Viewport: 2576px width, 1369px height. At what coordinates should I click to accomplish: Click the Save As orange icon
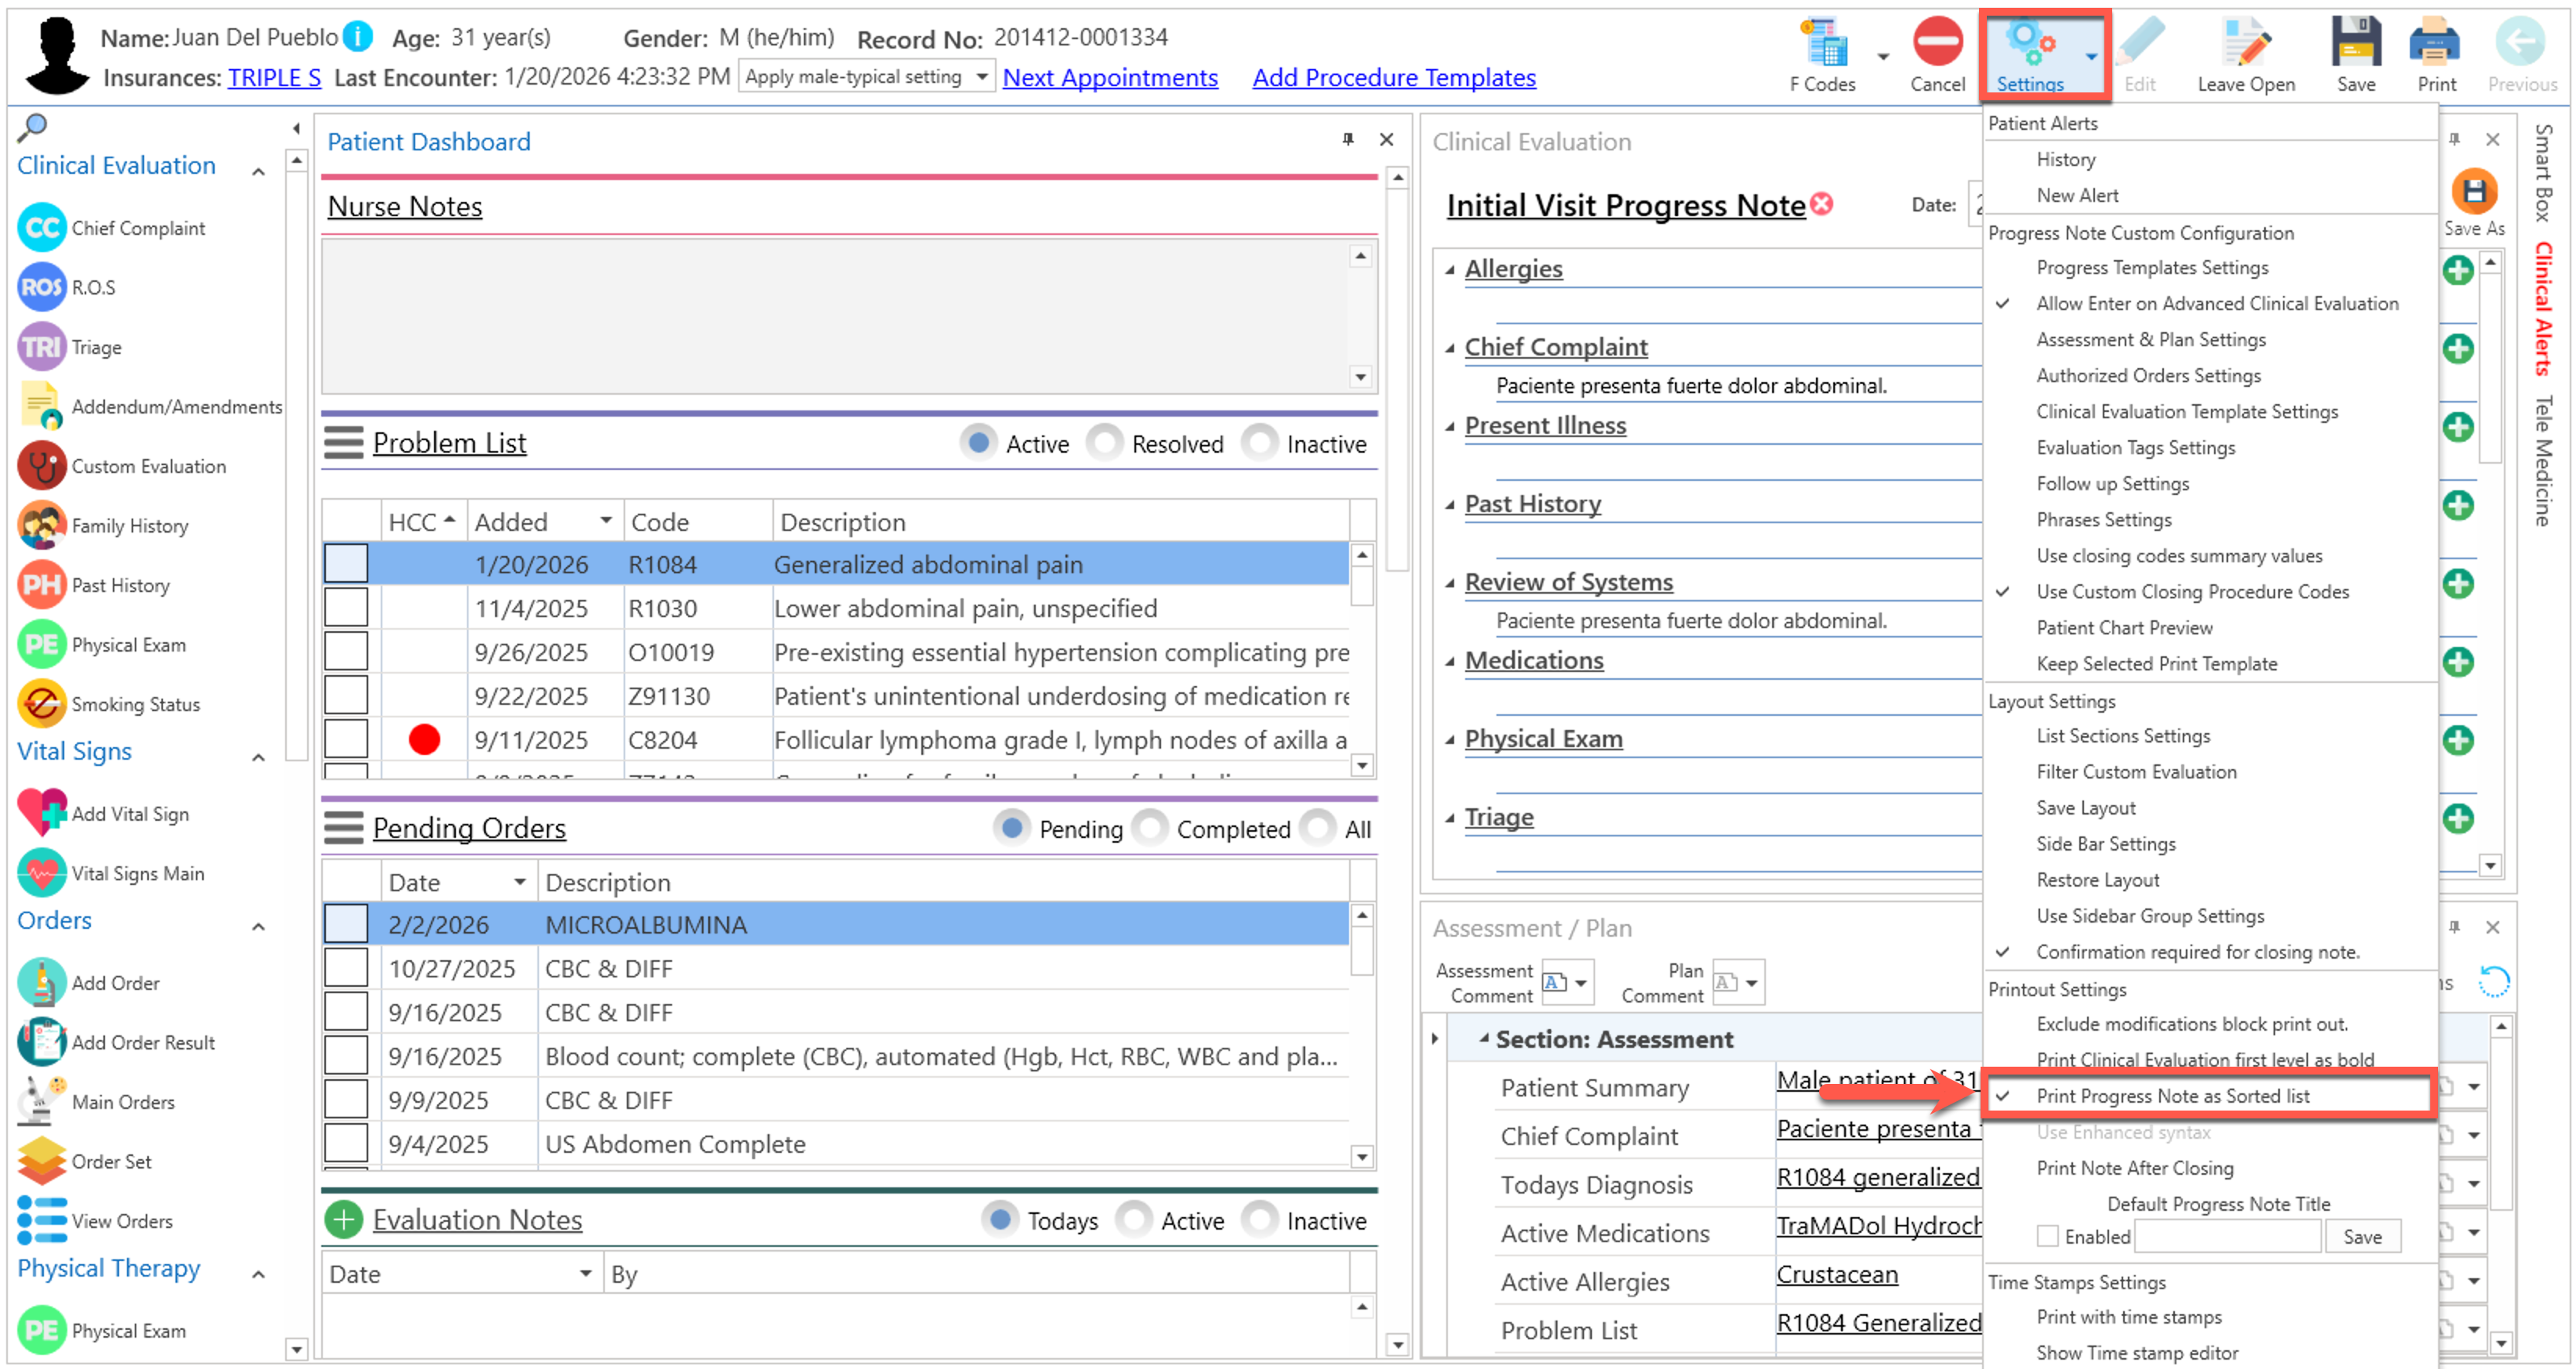[2474, 192]
